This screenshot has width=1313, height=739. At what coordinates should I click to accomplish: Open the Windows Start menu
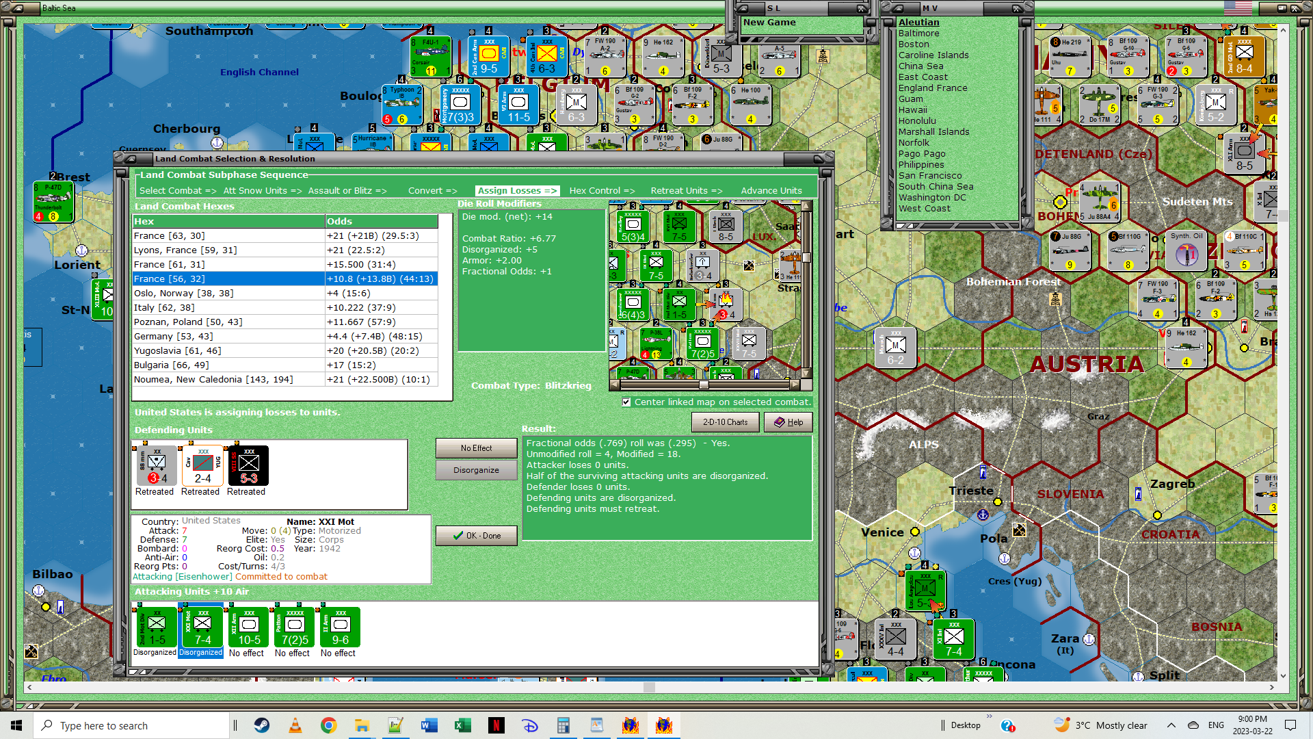pos(16,725)
